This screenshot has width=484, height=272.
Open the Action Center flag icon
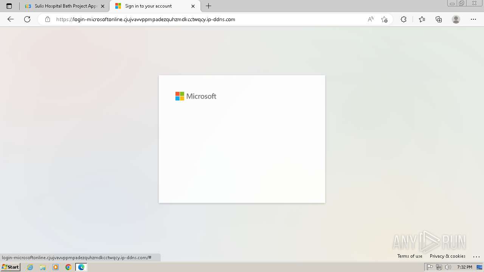tap(430, 267)
